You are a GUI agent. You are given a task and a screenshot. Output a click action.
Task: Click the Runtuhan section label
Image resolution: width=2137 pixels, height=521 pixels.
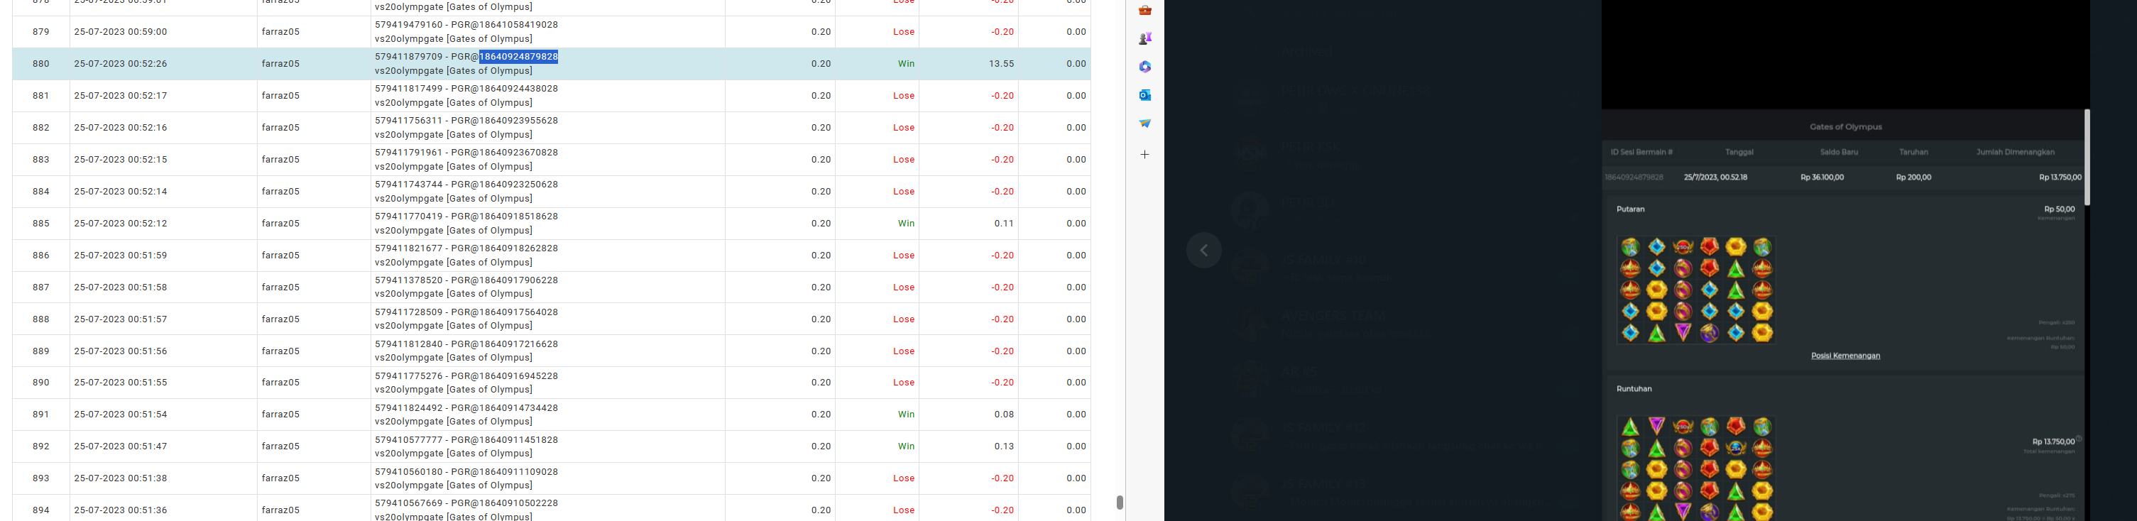point(1634,389)
